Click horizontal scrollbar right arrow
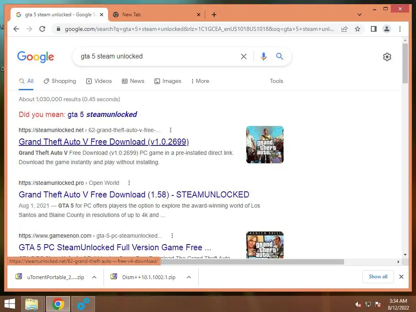This screenshot has height=312, width=416. (x=398, y=262)
